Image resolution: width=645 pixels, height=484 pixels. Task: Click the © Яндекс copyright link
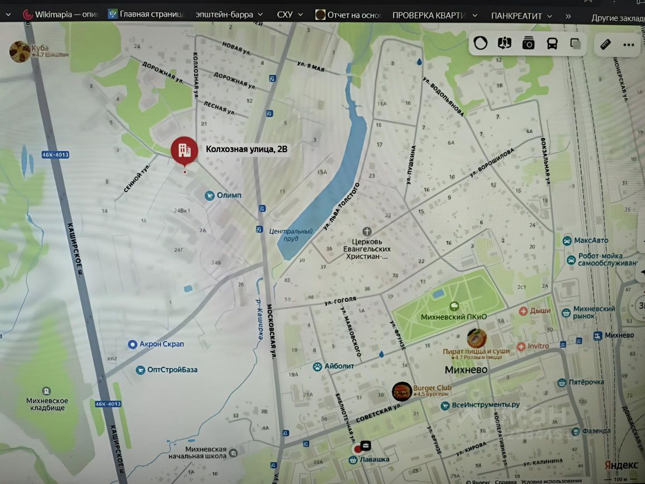pyautogui.click(x=478, y=482)
